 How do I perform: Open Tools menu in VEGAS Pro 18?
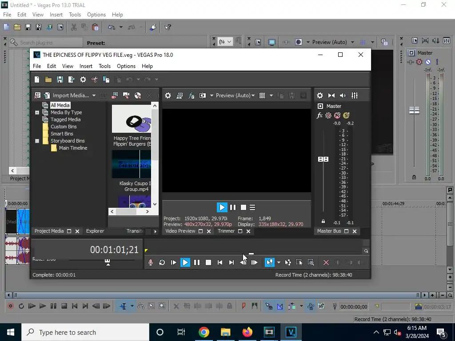104,66
